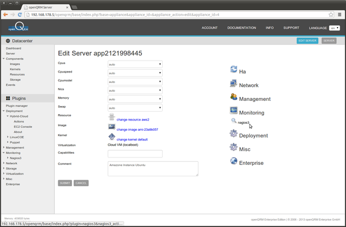Screen dimensions: 346x227
Task: Open Events in the sidebar
Action: click(x=10, y=85)
